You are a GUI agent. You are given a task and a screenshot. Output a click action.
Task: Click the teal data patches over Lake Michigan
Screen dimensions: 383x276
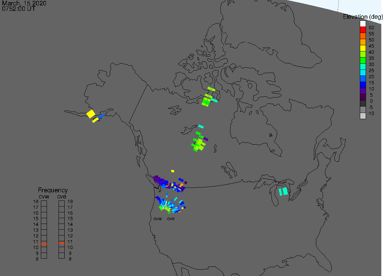click(x=283, y=191)
